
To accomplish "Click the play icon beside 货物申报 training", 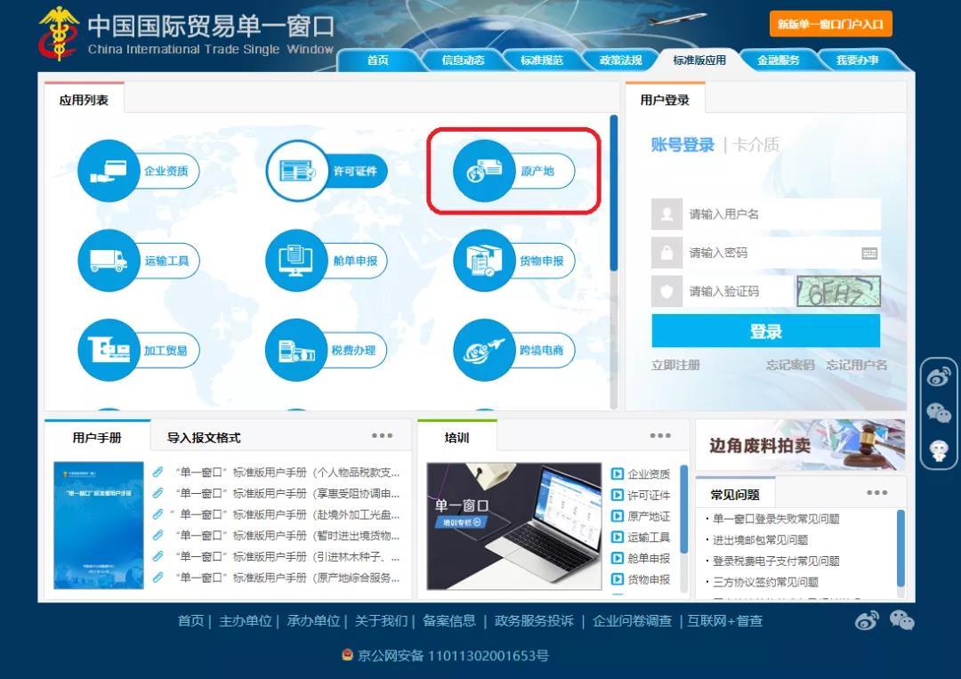I will (x=618, y=579).
